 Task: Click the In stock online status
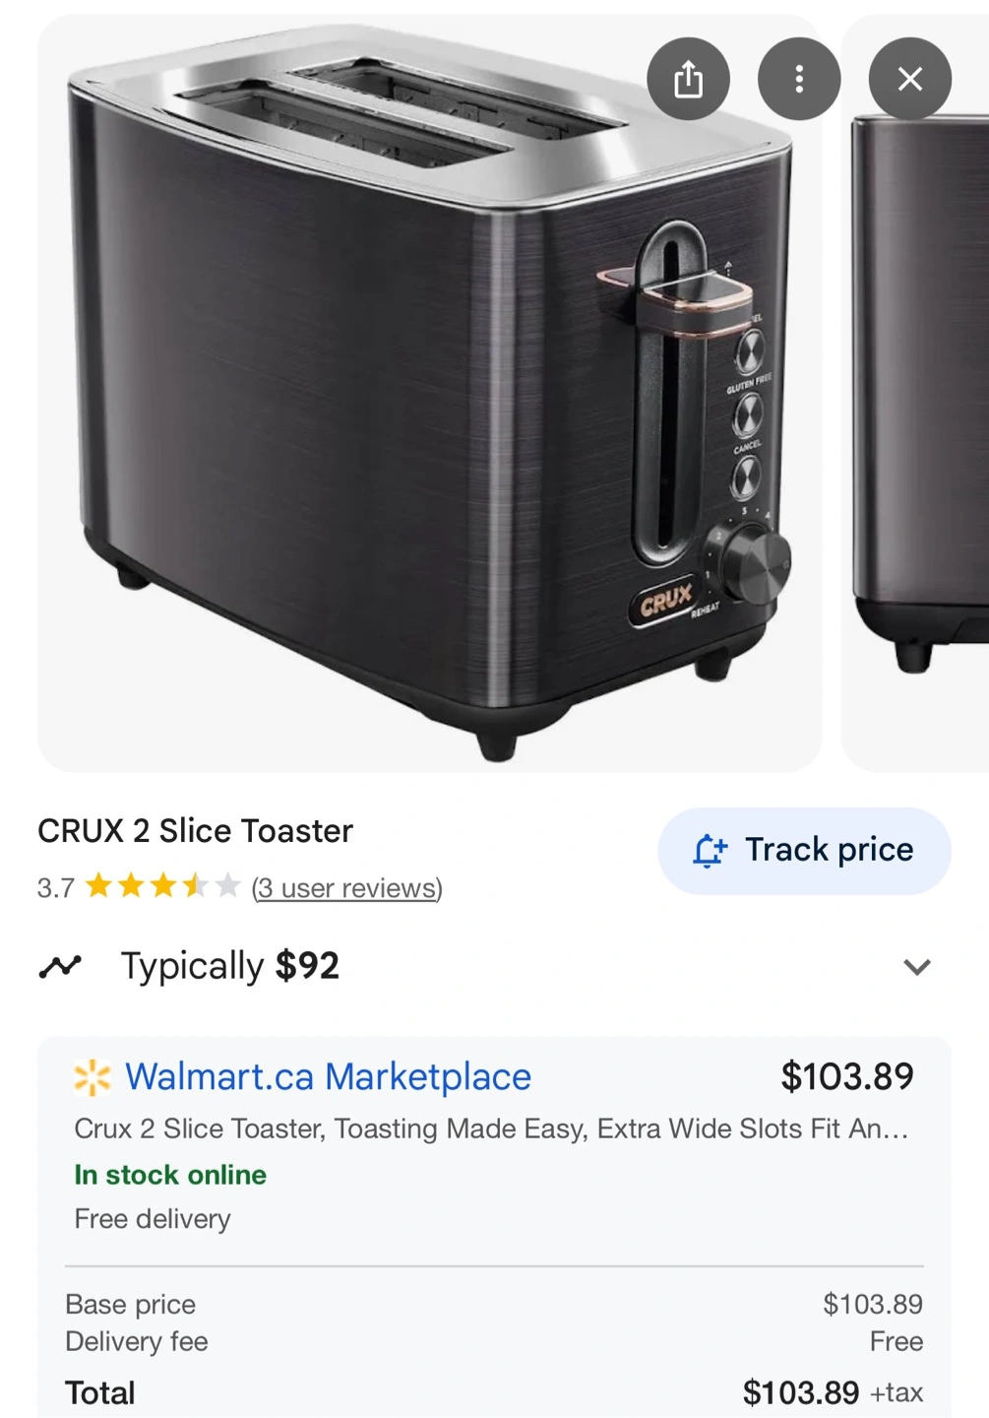(x=170, y=1175)
